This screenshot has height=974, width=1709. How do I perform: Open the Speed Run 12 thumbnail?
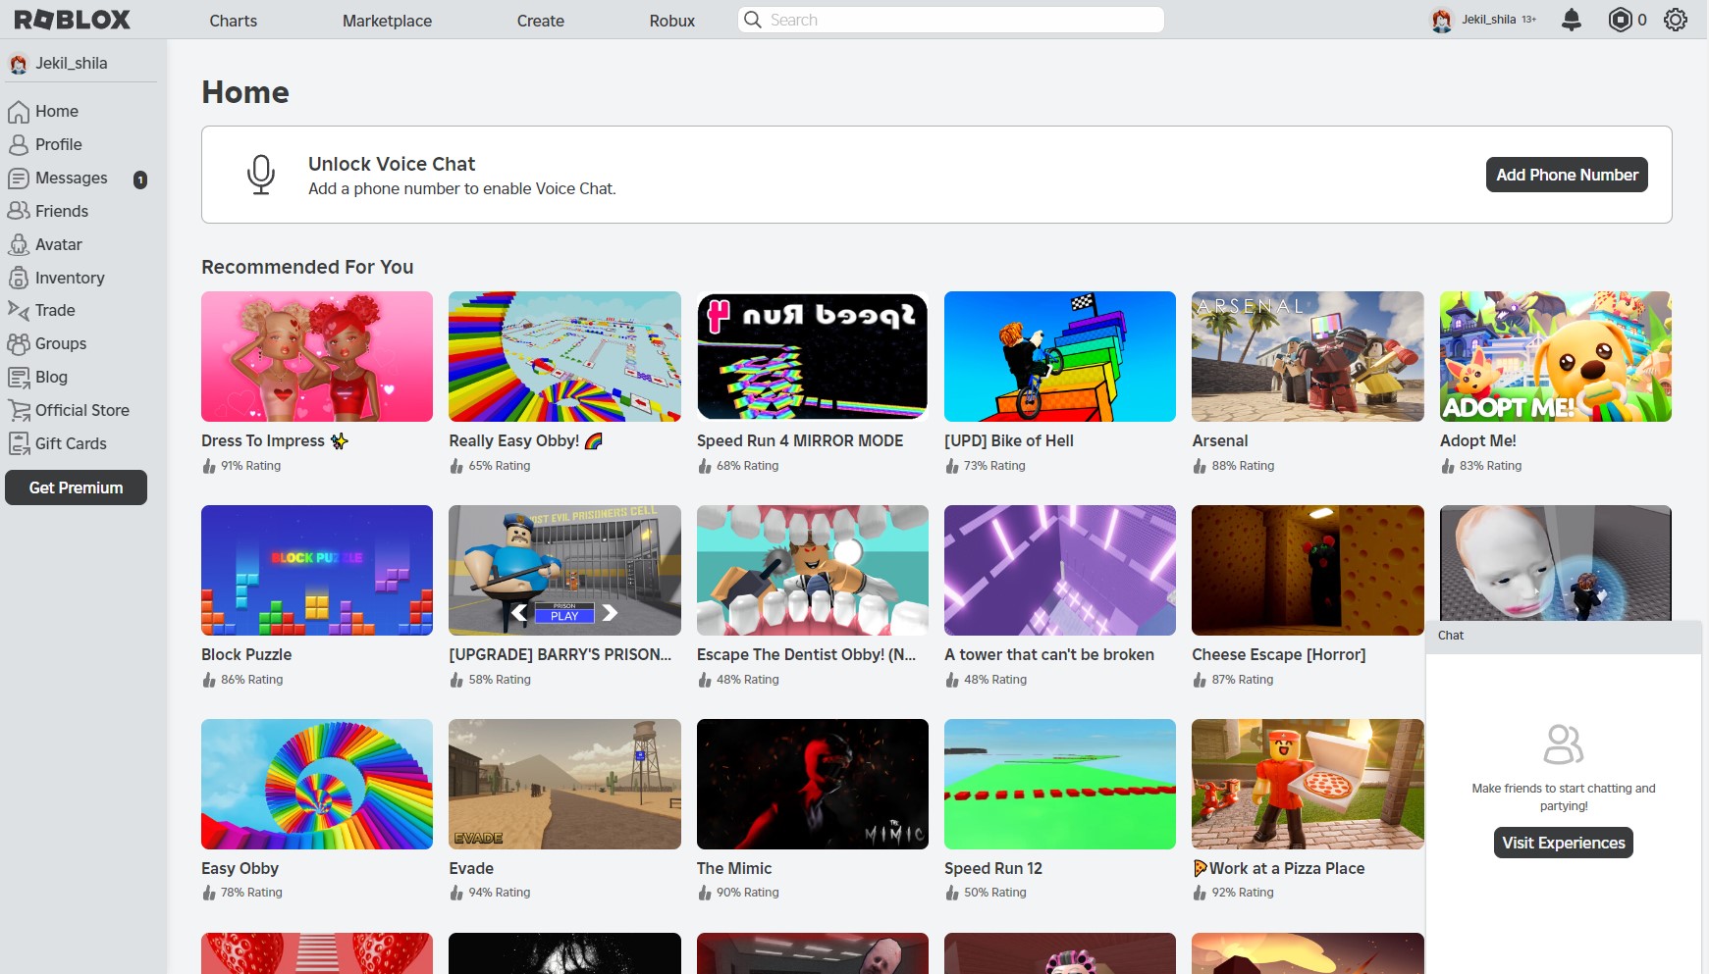coord(1060,784)
